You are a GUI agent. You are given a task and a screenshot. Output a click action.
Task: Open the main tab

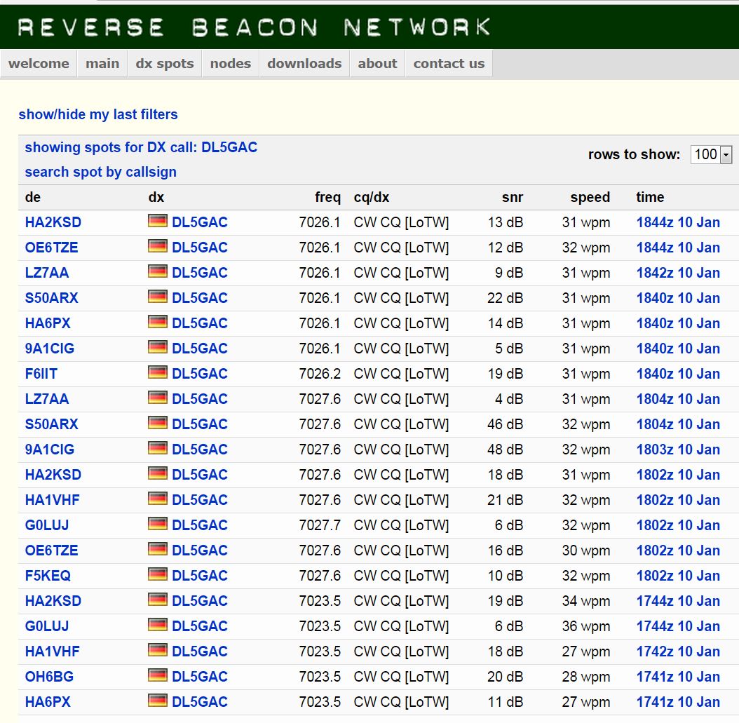[x=102, y=64]
